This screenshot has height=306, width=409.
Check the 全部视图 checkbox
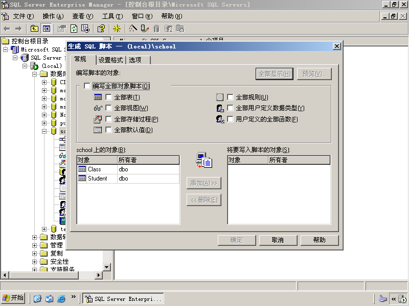[108, 108]
